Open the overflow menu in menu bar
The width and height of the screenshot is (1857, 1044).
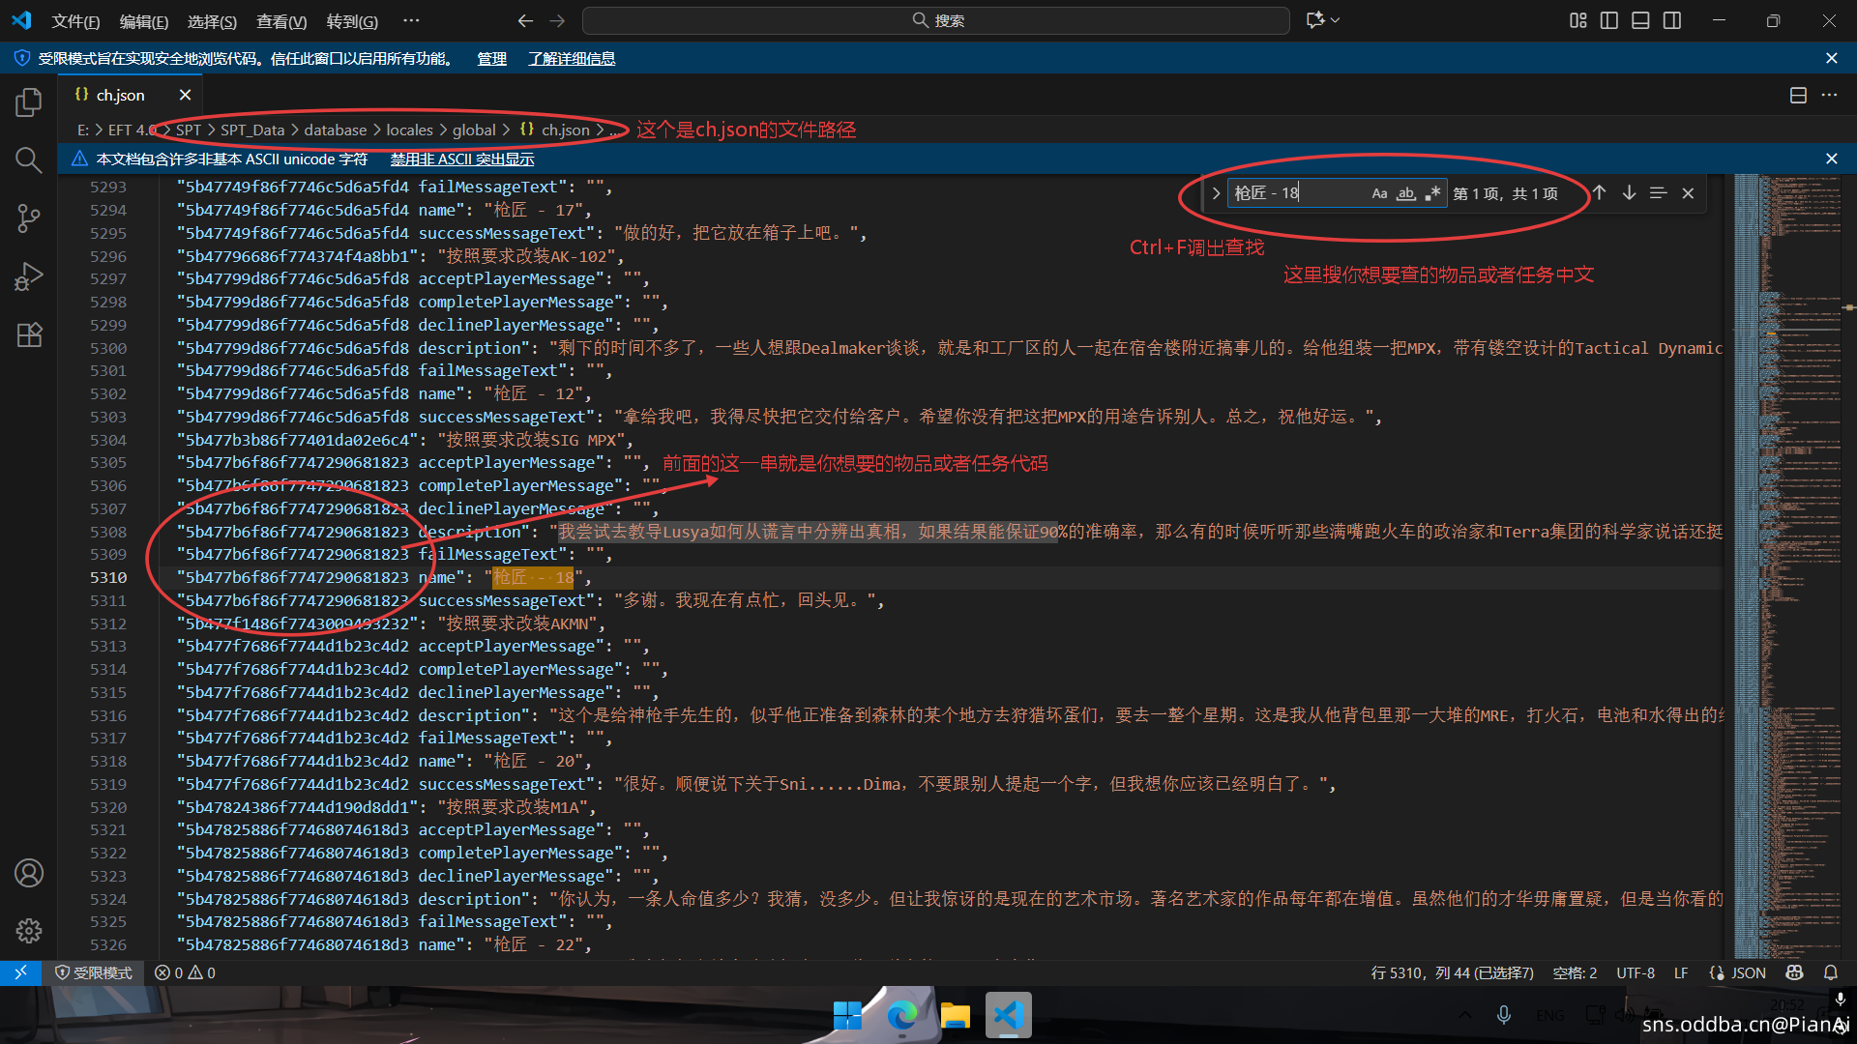[411, 20]
